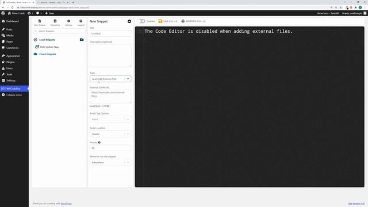Open the Type dropdown
368x207 pixels.
(x=110, y=79)
